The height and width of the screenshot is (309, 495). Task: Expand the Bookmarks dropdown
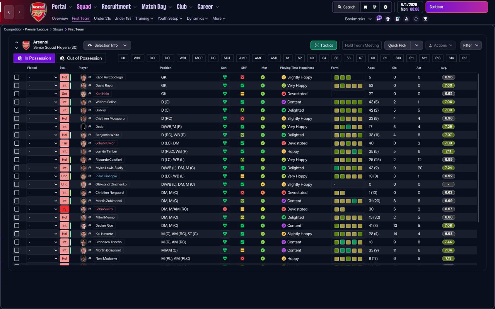click(358, 19)
